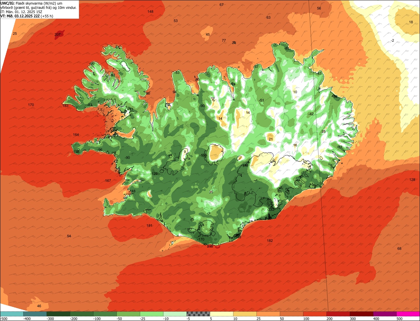Click the 54 value in the southwestern sea

pyautogui.click(x=69, y=236)
